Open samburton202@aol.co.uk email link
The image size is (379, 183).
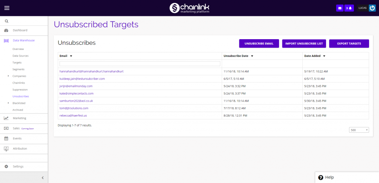pos(76,101)
